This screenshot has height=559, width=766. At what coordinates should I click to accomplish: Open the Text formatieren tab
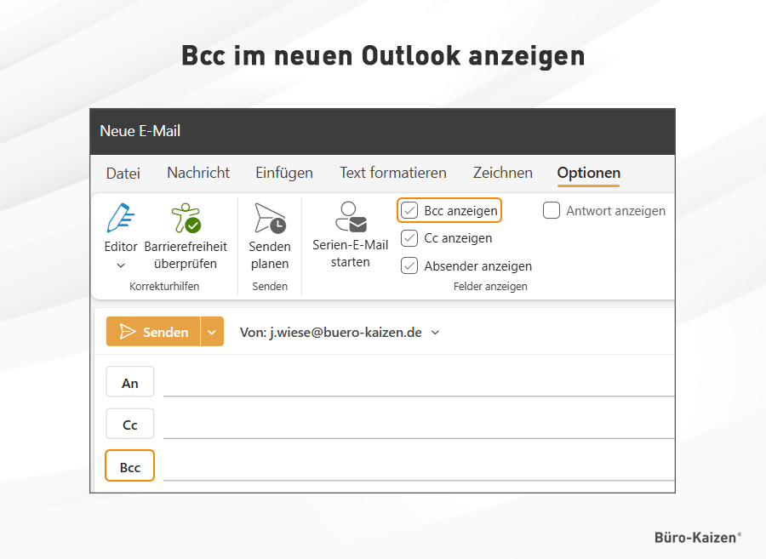tap(392, 173)
